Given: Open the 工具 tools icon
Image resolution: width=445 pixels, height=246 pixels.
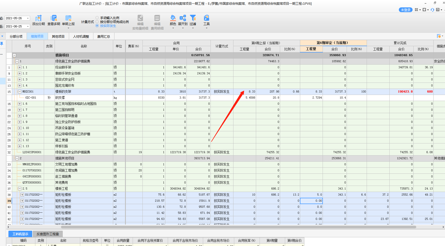Looking at the screenshot, I should point(207,18).
